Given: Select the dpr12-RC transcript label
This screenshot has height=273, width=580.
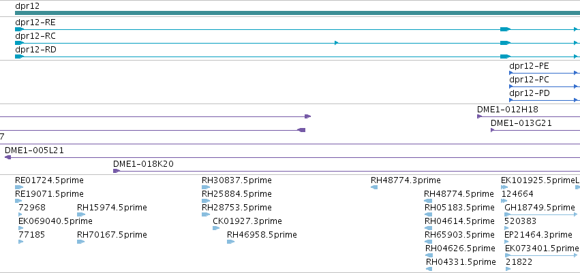Looking at the screenshot, I should coord(35,36).
